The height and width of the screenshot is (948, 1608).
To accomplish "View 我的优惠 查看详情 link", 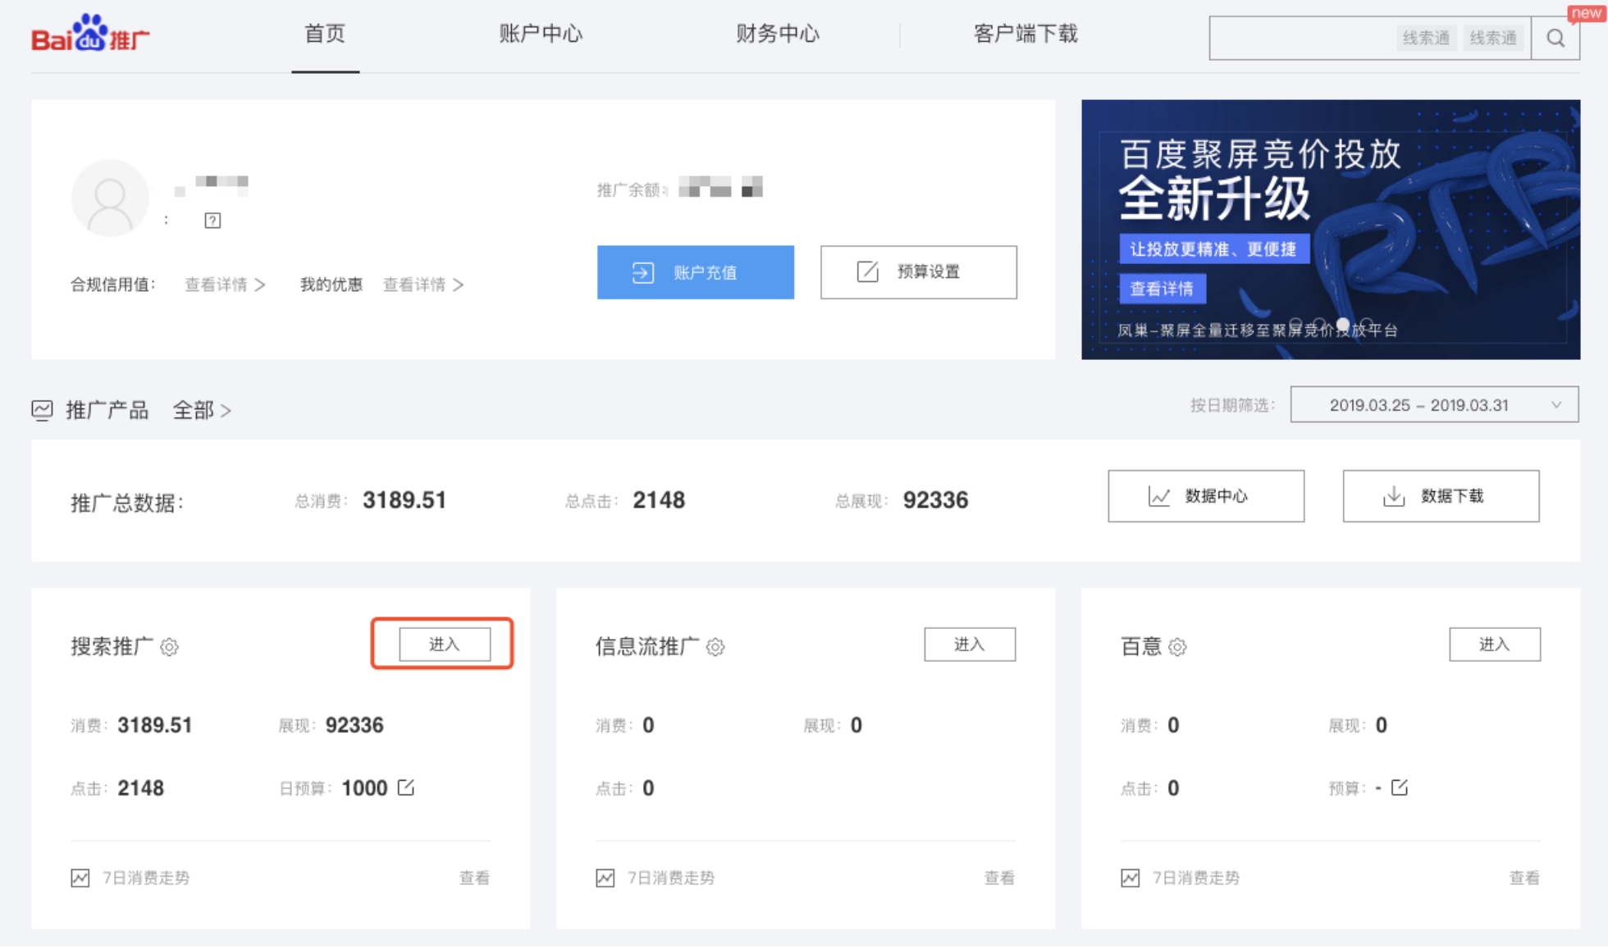I will pyautogui.click(x=423, y=285).
